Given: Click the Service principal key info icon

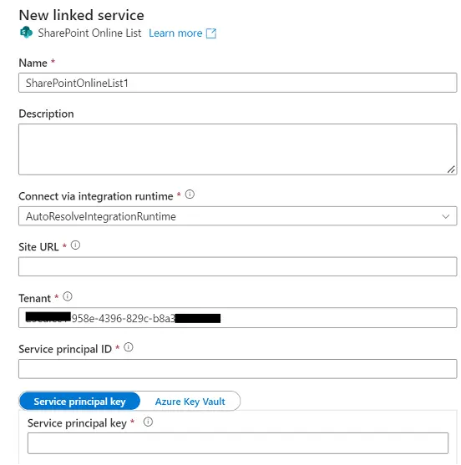Looking at the screenshot, I should click(x=148, y=422).
